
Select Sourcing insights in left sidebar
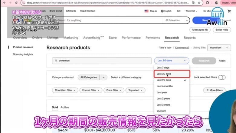(x=23, y=54)
